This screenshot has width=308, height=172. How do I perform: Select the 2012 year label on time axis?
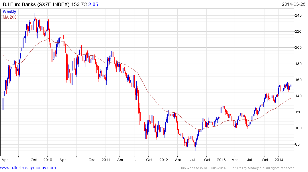164,160
